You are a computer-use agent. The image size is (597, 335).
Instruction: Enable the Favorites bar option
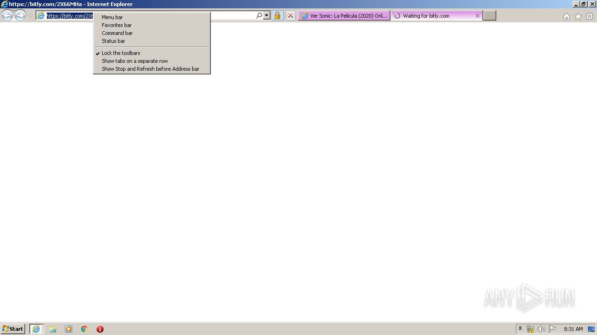tap(152, 25)
